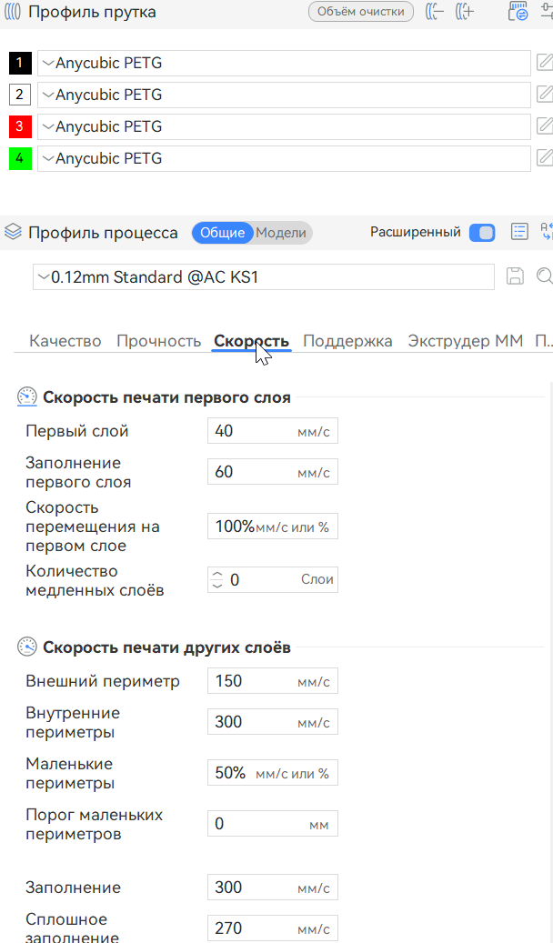The width and height of the screenshot is (553, 943).
Task: Toggle the Расширенный advanced mode switch
Action: [x=482, y=232]
